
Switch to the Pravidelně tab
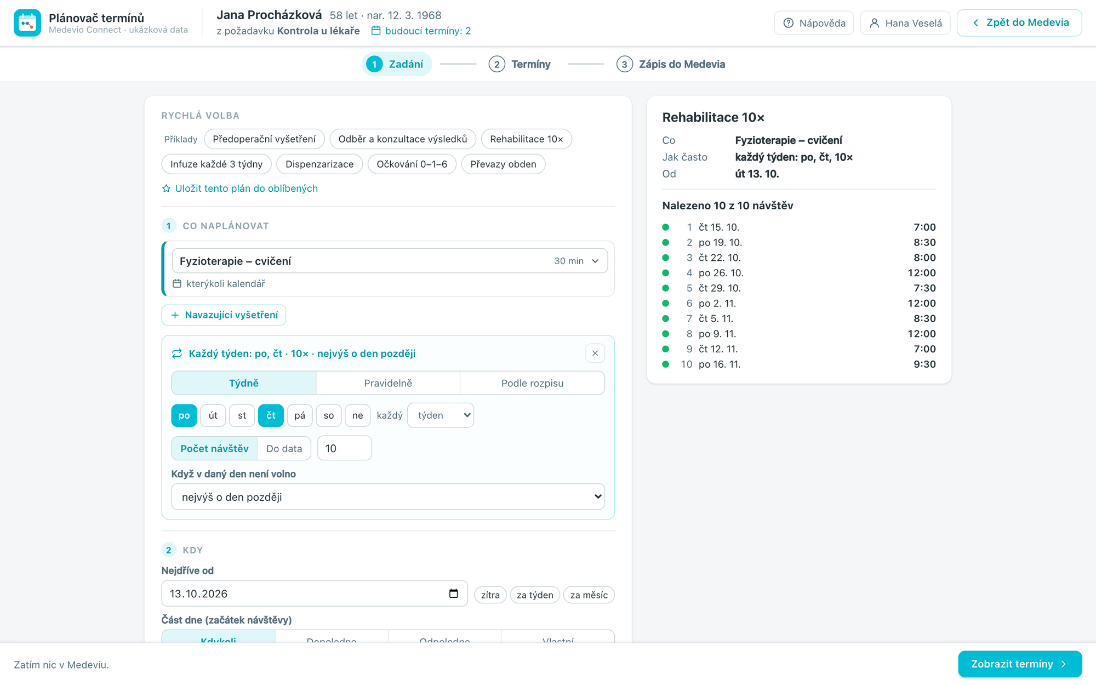pos(388,383)
